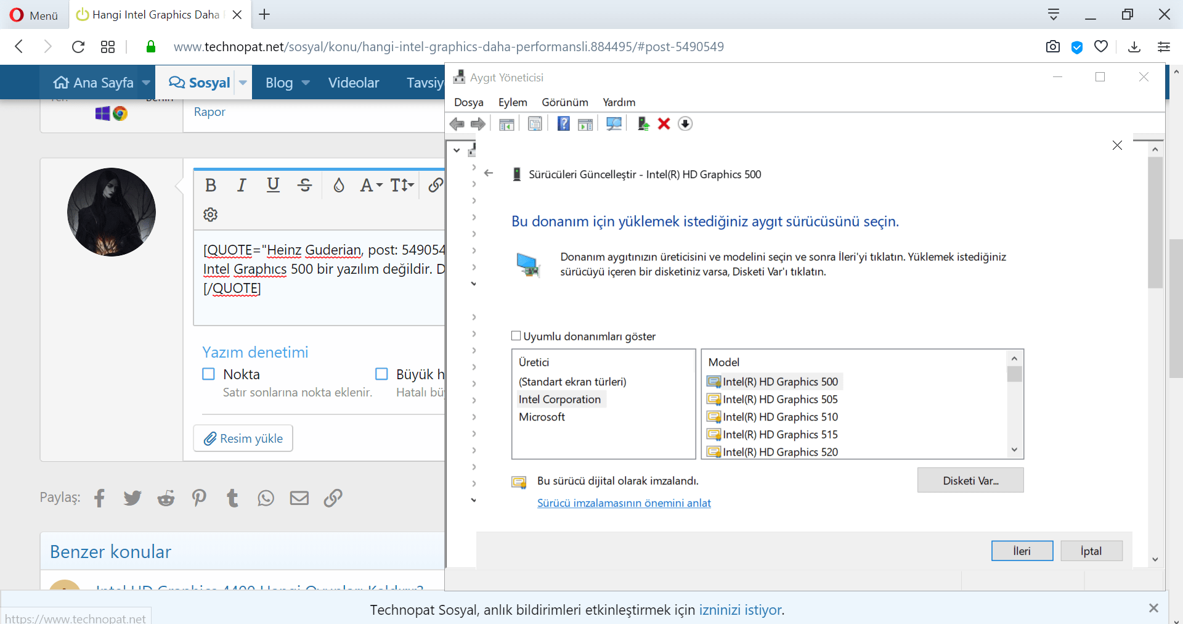
Task: Open 'Sürücü imzalamasının önemini anlat' link
Action: (624, 503)
